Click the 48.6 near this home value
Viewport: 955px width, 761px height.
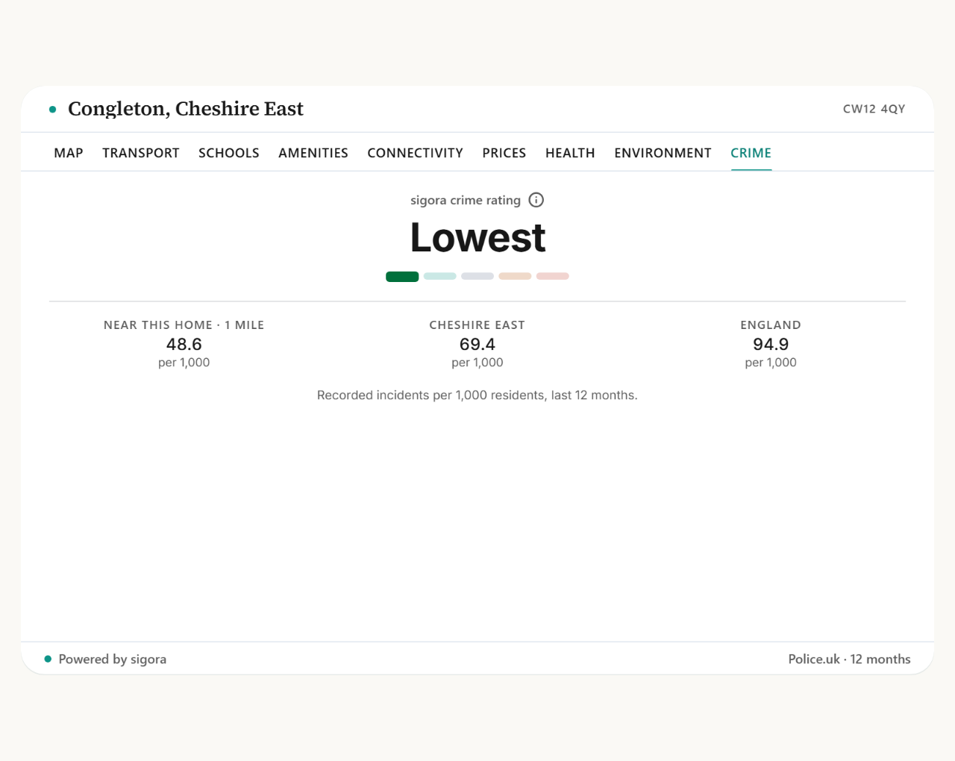point(184,344)
